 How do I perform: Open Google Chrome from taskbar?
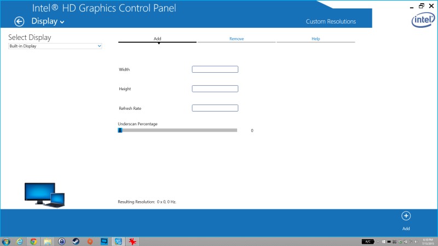click(x=33, y=241)
